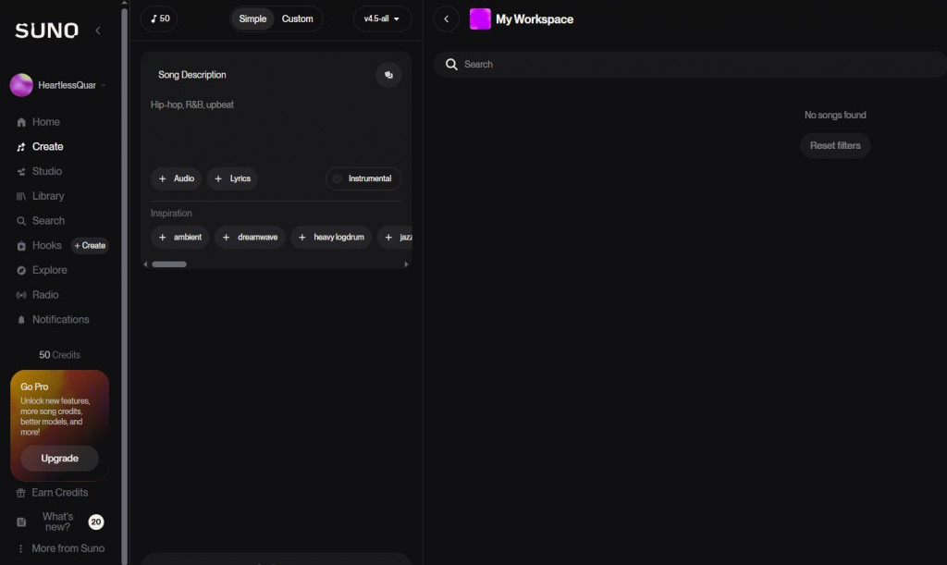
Task: Expand the HeartlessQuar account dropdown arrow
Action: (104, 85)
